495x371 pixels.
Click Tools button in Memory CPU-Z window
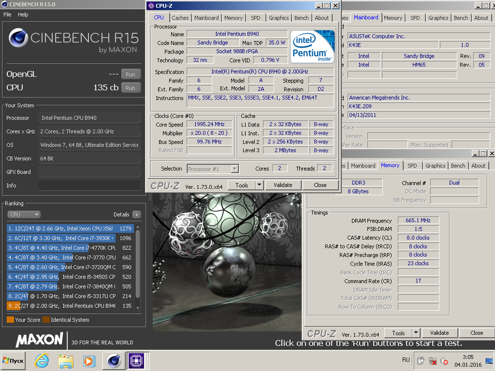[398, 333]
